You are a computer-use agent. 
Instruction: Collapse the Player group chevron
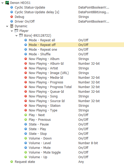12,31
